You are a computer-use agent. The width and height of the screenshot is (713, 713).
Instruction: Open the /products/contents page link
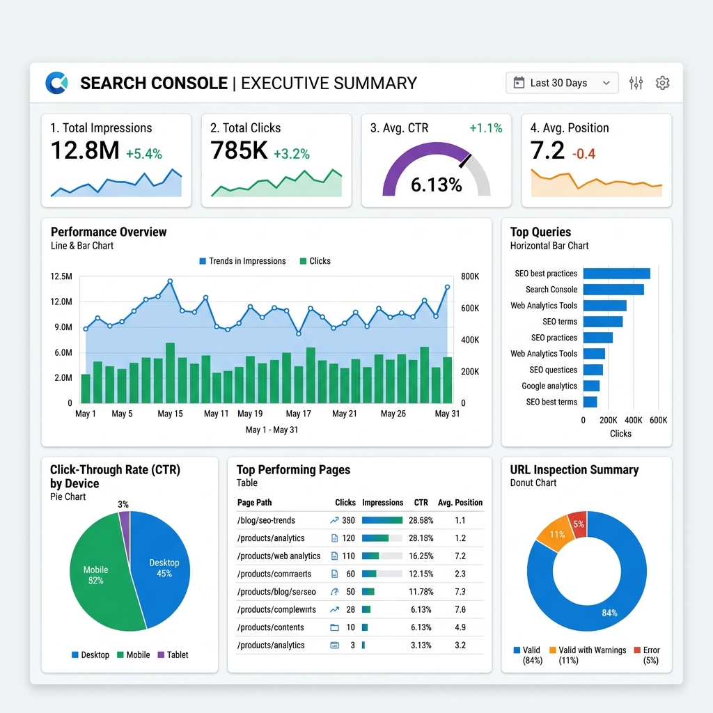click(271, 627)
